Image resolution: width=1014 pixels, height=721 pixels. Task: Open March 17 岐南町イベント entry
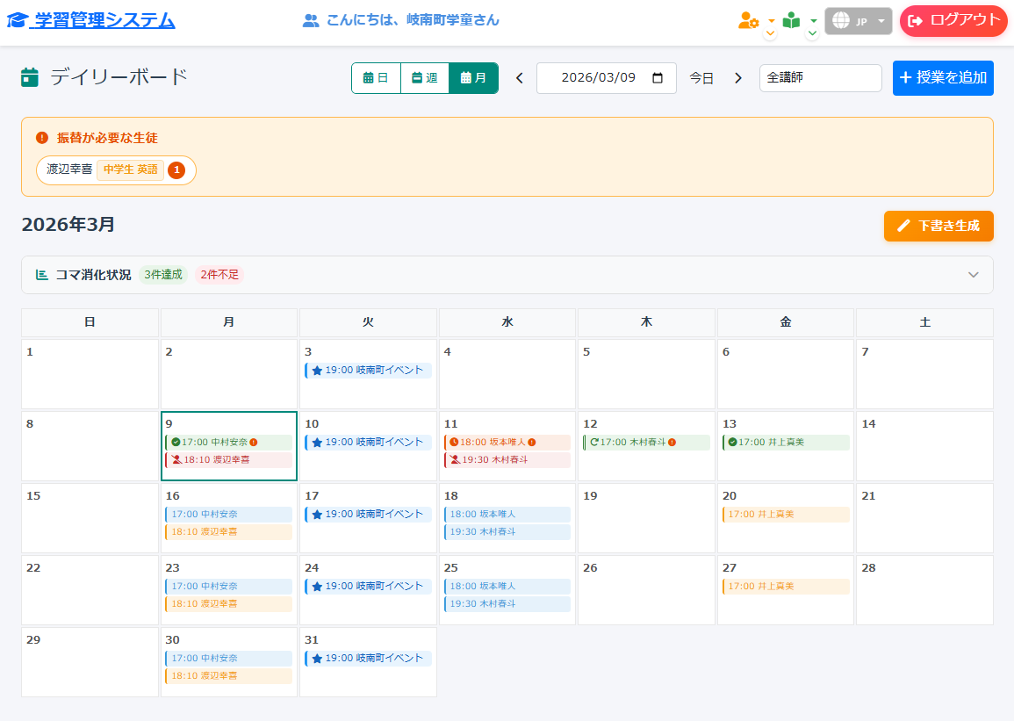coord(368,514)
